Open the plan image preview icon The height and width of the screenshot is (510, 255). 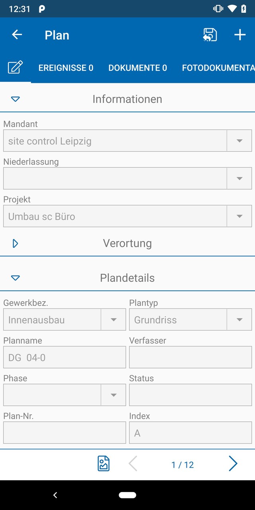pyautogui.click(x=103, y=463)
